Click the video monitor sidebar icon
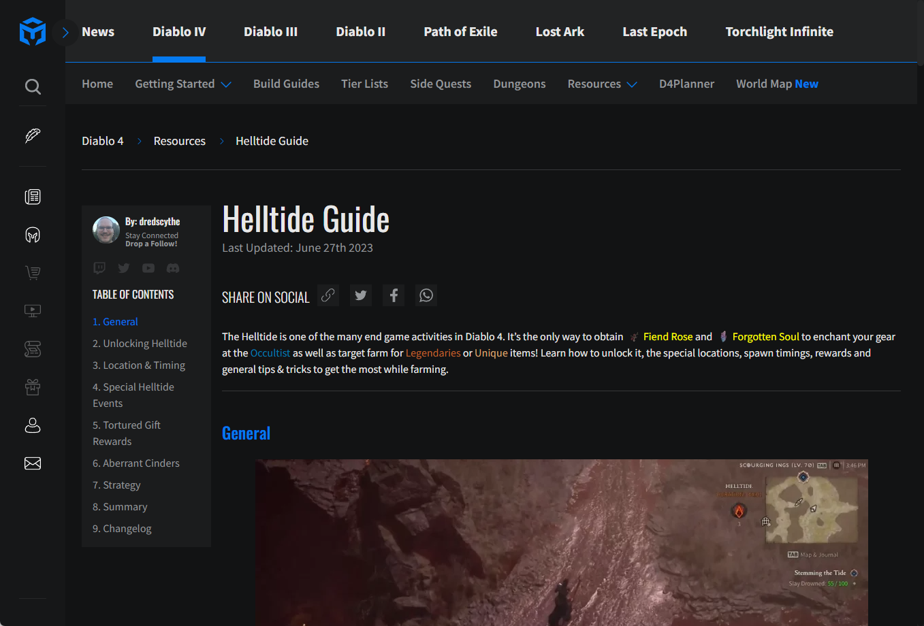This screenshot has width=924, height=626. click(x=33, y=311)
